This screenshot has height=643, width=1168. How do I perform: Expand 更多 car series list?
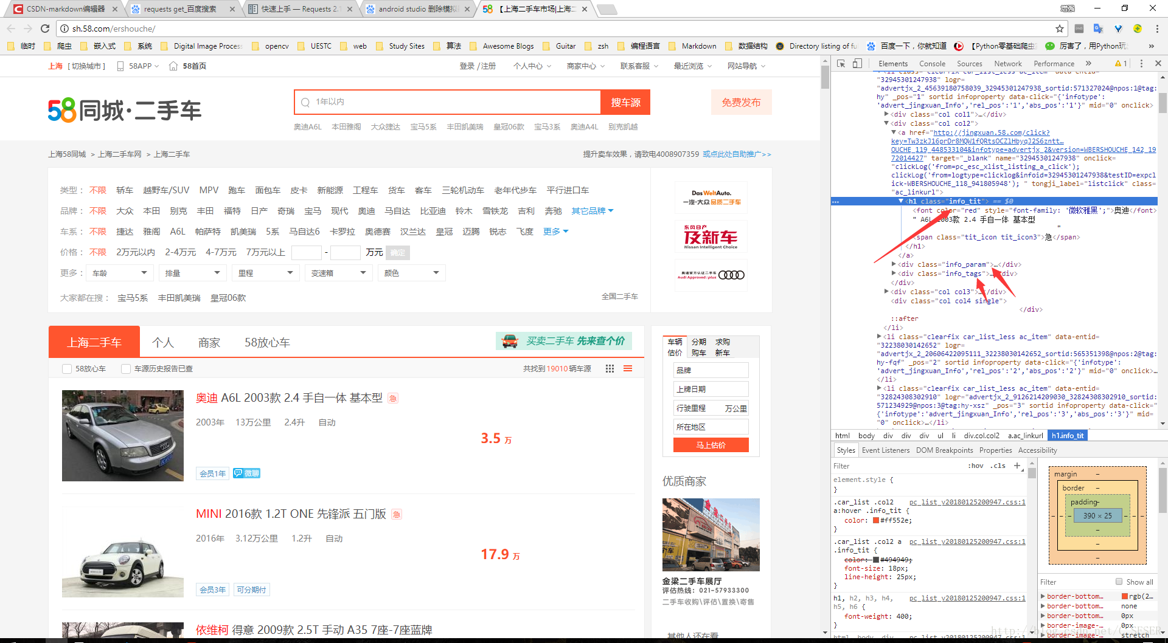pyautogui.click(x=556, y=232)
